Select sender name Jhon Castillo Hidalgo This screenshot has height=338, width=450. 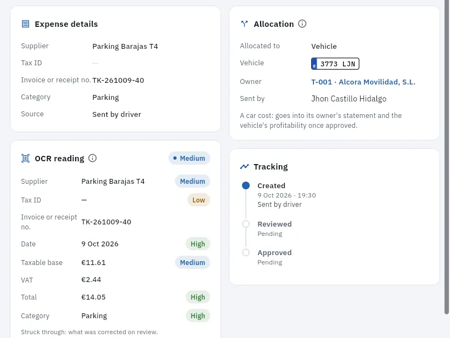tap(348, 99)
